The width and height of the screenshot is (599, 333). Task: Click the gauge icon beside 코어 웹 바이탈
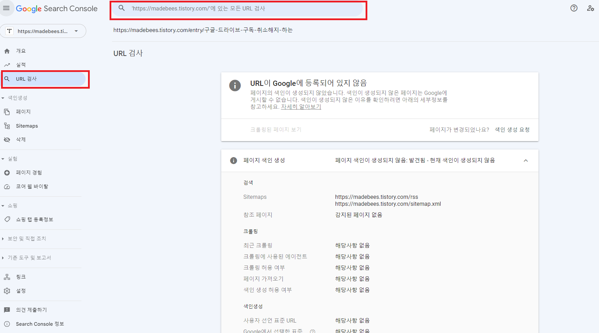click(x=7, y=187)
